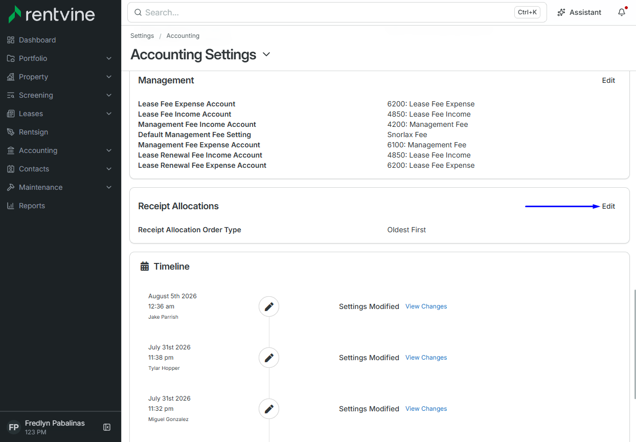Click the Screening icon in sidebar
This screenshot has height=442, width=636.
click(x=11, y=95)
